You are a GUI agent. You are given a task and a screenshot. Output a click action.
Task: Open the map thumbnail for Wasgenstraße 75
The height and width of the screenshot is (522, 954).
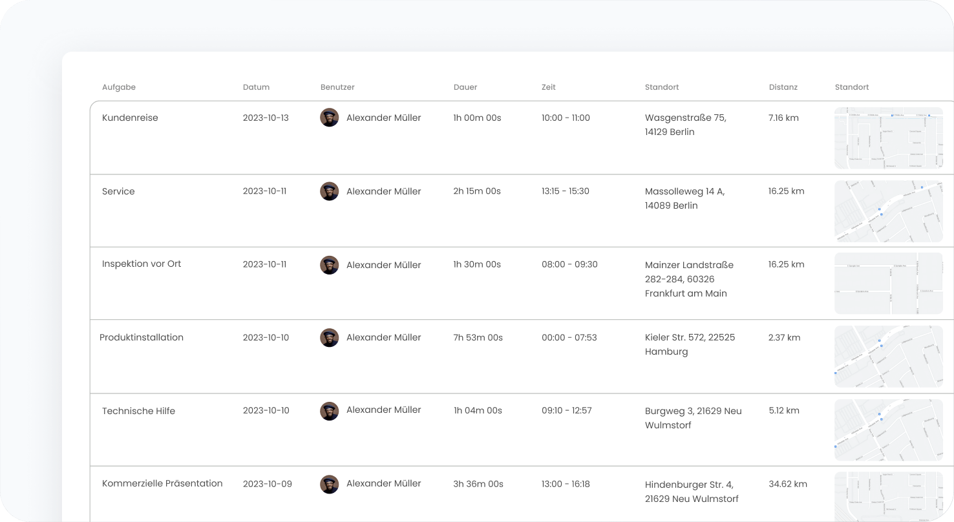click(888, 138)
